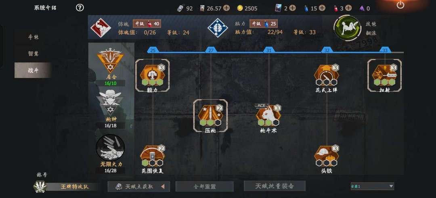This screenshot has width=436, height=198.
Task: Click the help question mark icon
Action: [x=80, y=8]
